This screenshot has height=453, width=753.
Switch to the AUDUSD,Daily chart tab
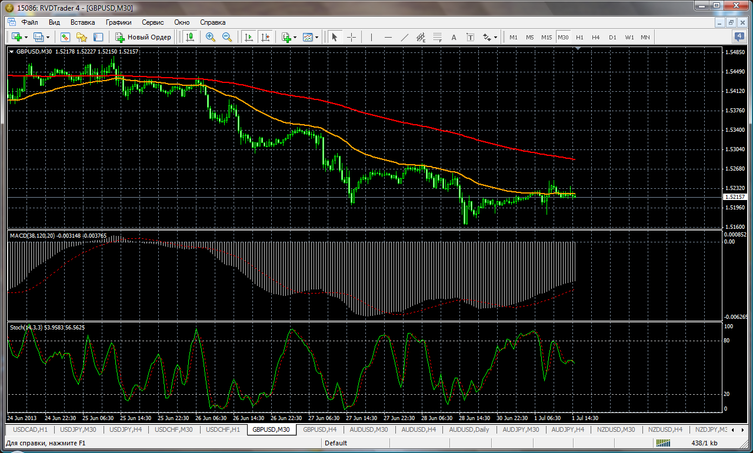click(x=469, y=429)
